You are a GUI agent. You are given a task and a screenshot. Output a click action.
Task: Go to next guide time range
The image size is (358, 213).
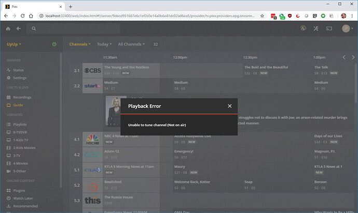tap(353, 57)
